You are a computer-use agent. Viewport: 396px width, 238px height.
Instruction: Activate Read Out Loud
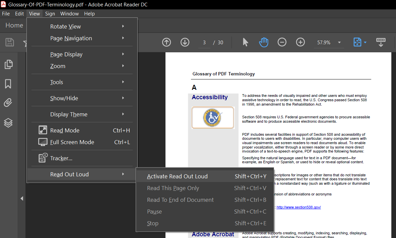[x=178, y=176]
